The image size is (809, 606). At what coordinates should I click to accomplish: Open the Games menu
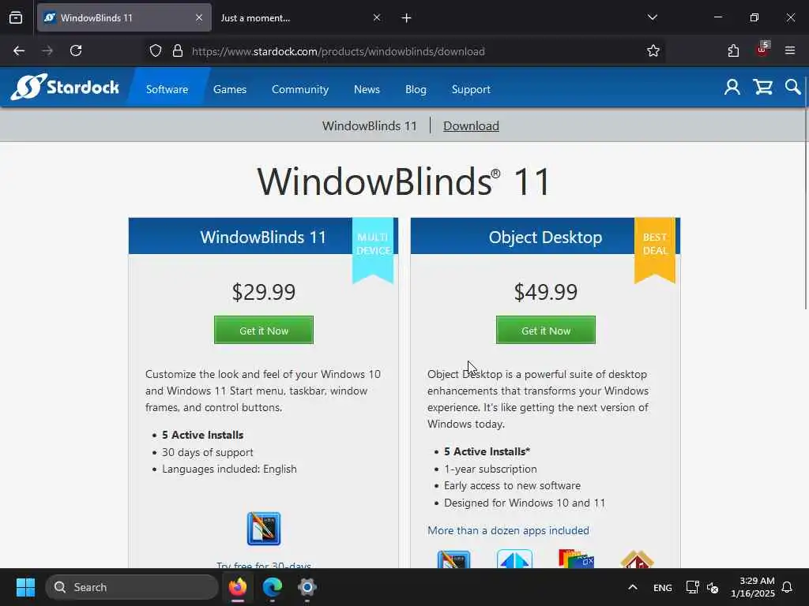[x=230, y=89]
